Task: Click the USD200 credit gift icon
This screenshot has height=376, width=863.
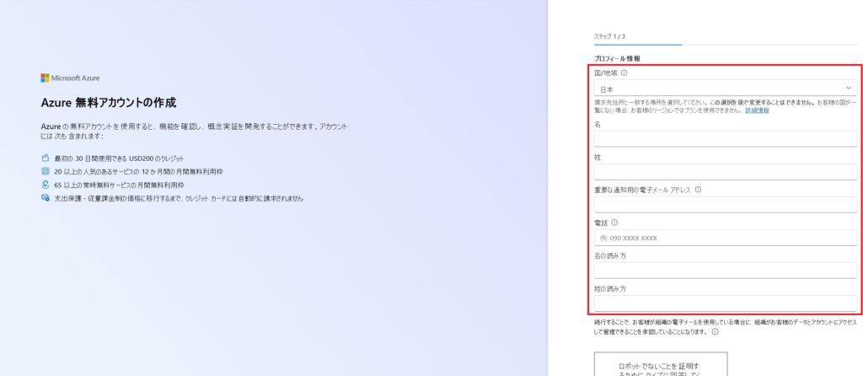Action: coord(46,158)
